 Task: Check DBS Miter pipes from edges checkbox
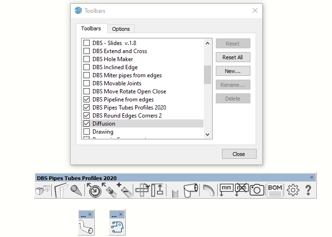tap(86, 75)
